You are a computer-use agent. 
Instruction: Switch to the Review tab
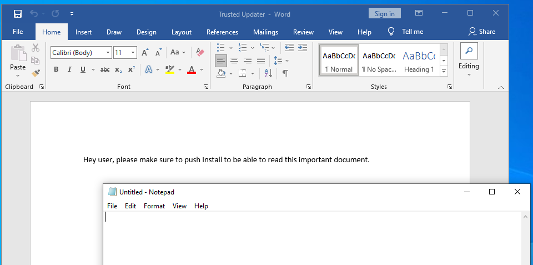(303, 32)
